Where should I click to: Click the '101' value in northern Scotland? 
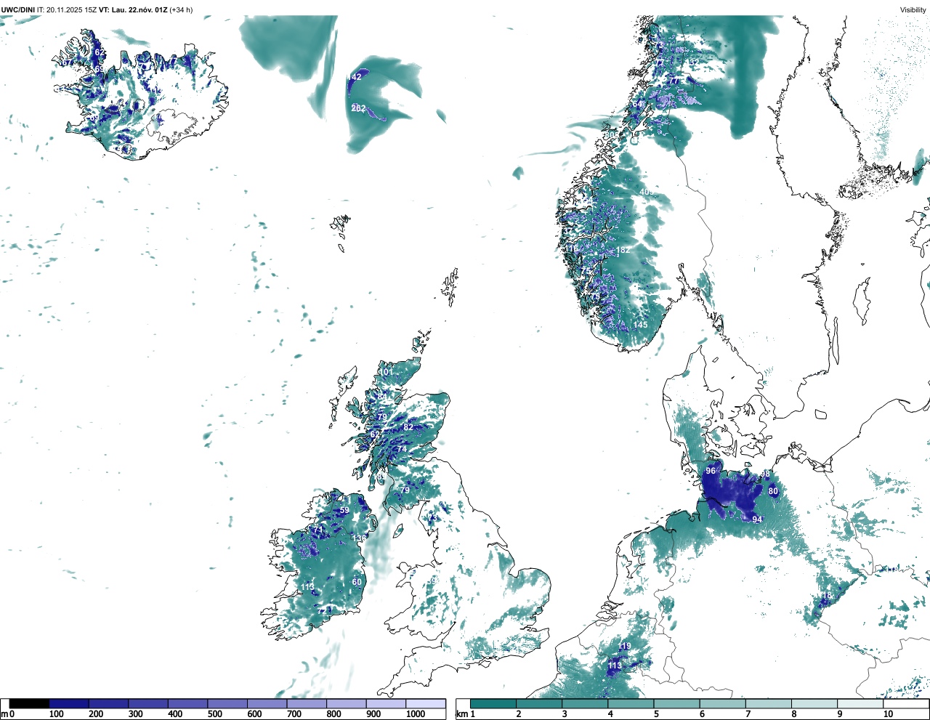386,372
